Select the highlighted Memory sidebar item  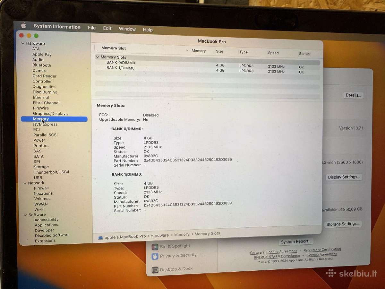coord(54,119)
